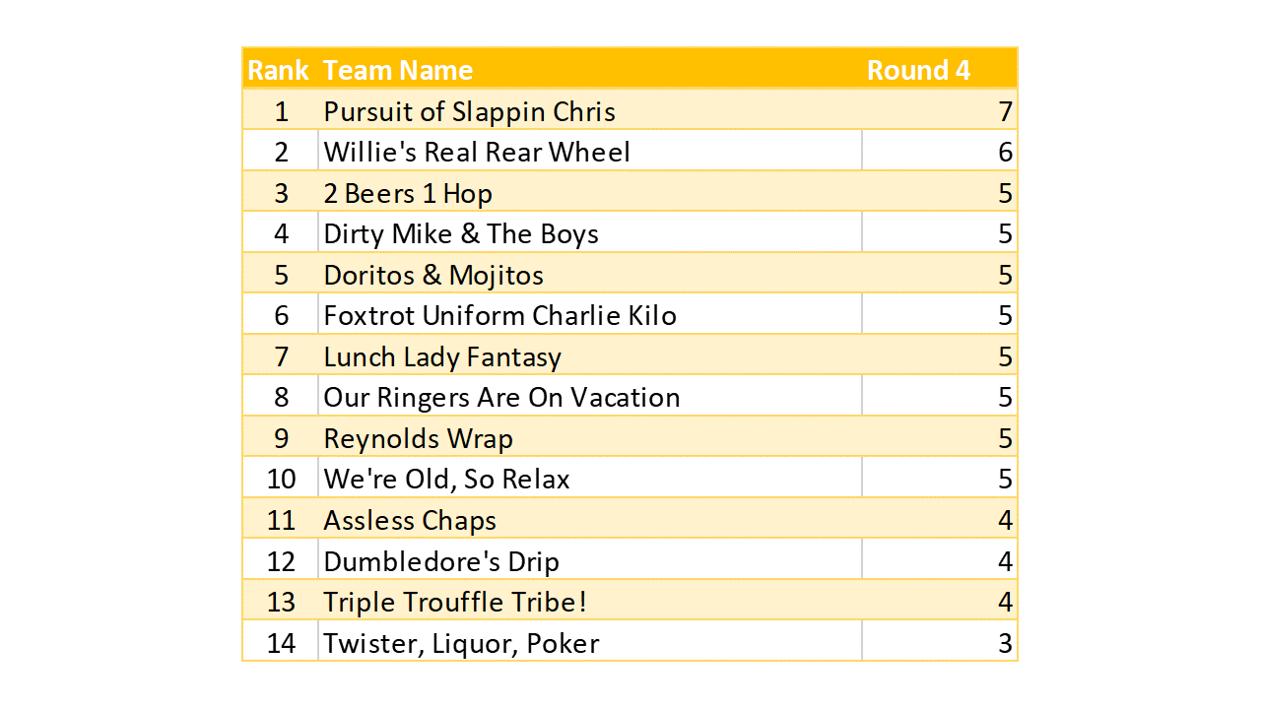Click the Assless Chaps team cell
Viewport: 1261px width, 709px height.
(410, 521)
